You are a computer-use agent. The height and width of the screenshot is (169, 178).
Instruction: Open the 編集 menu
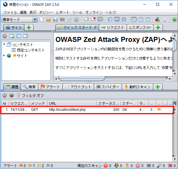(23, 12)
